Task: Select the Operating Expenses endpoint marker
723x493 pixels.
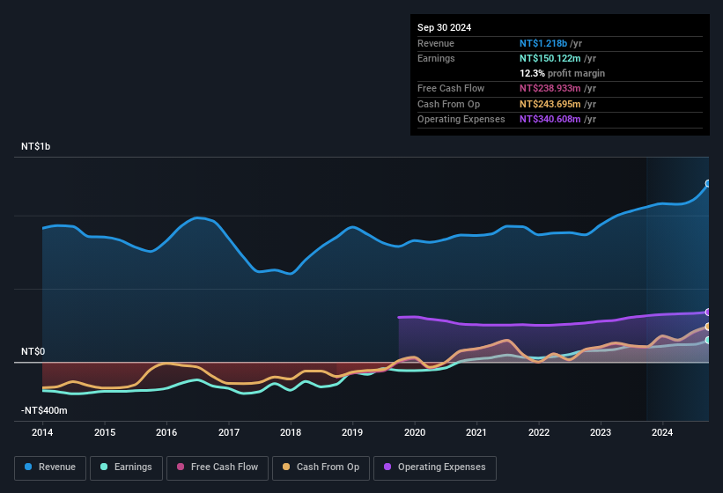Action: (708, 312)
